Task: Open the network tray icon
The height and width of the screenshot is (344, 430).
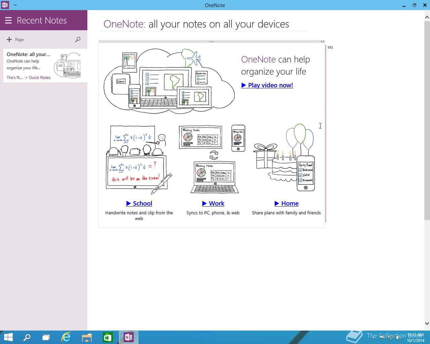Action: click(390, 338)
